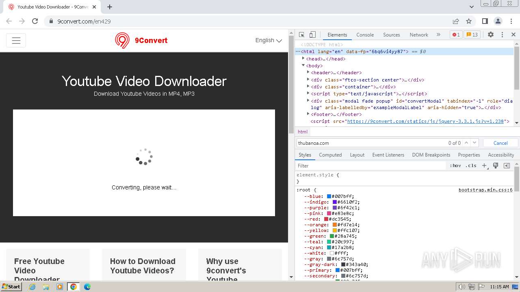Image resolution: width=520 pixels, height=292 pixels.
Task: Expand the container div
Action: coord(308,86)
